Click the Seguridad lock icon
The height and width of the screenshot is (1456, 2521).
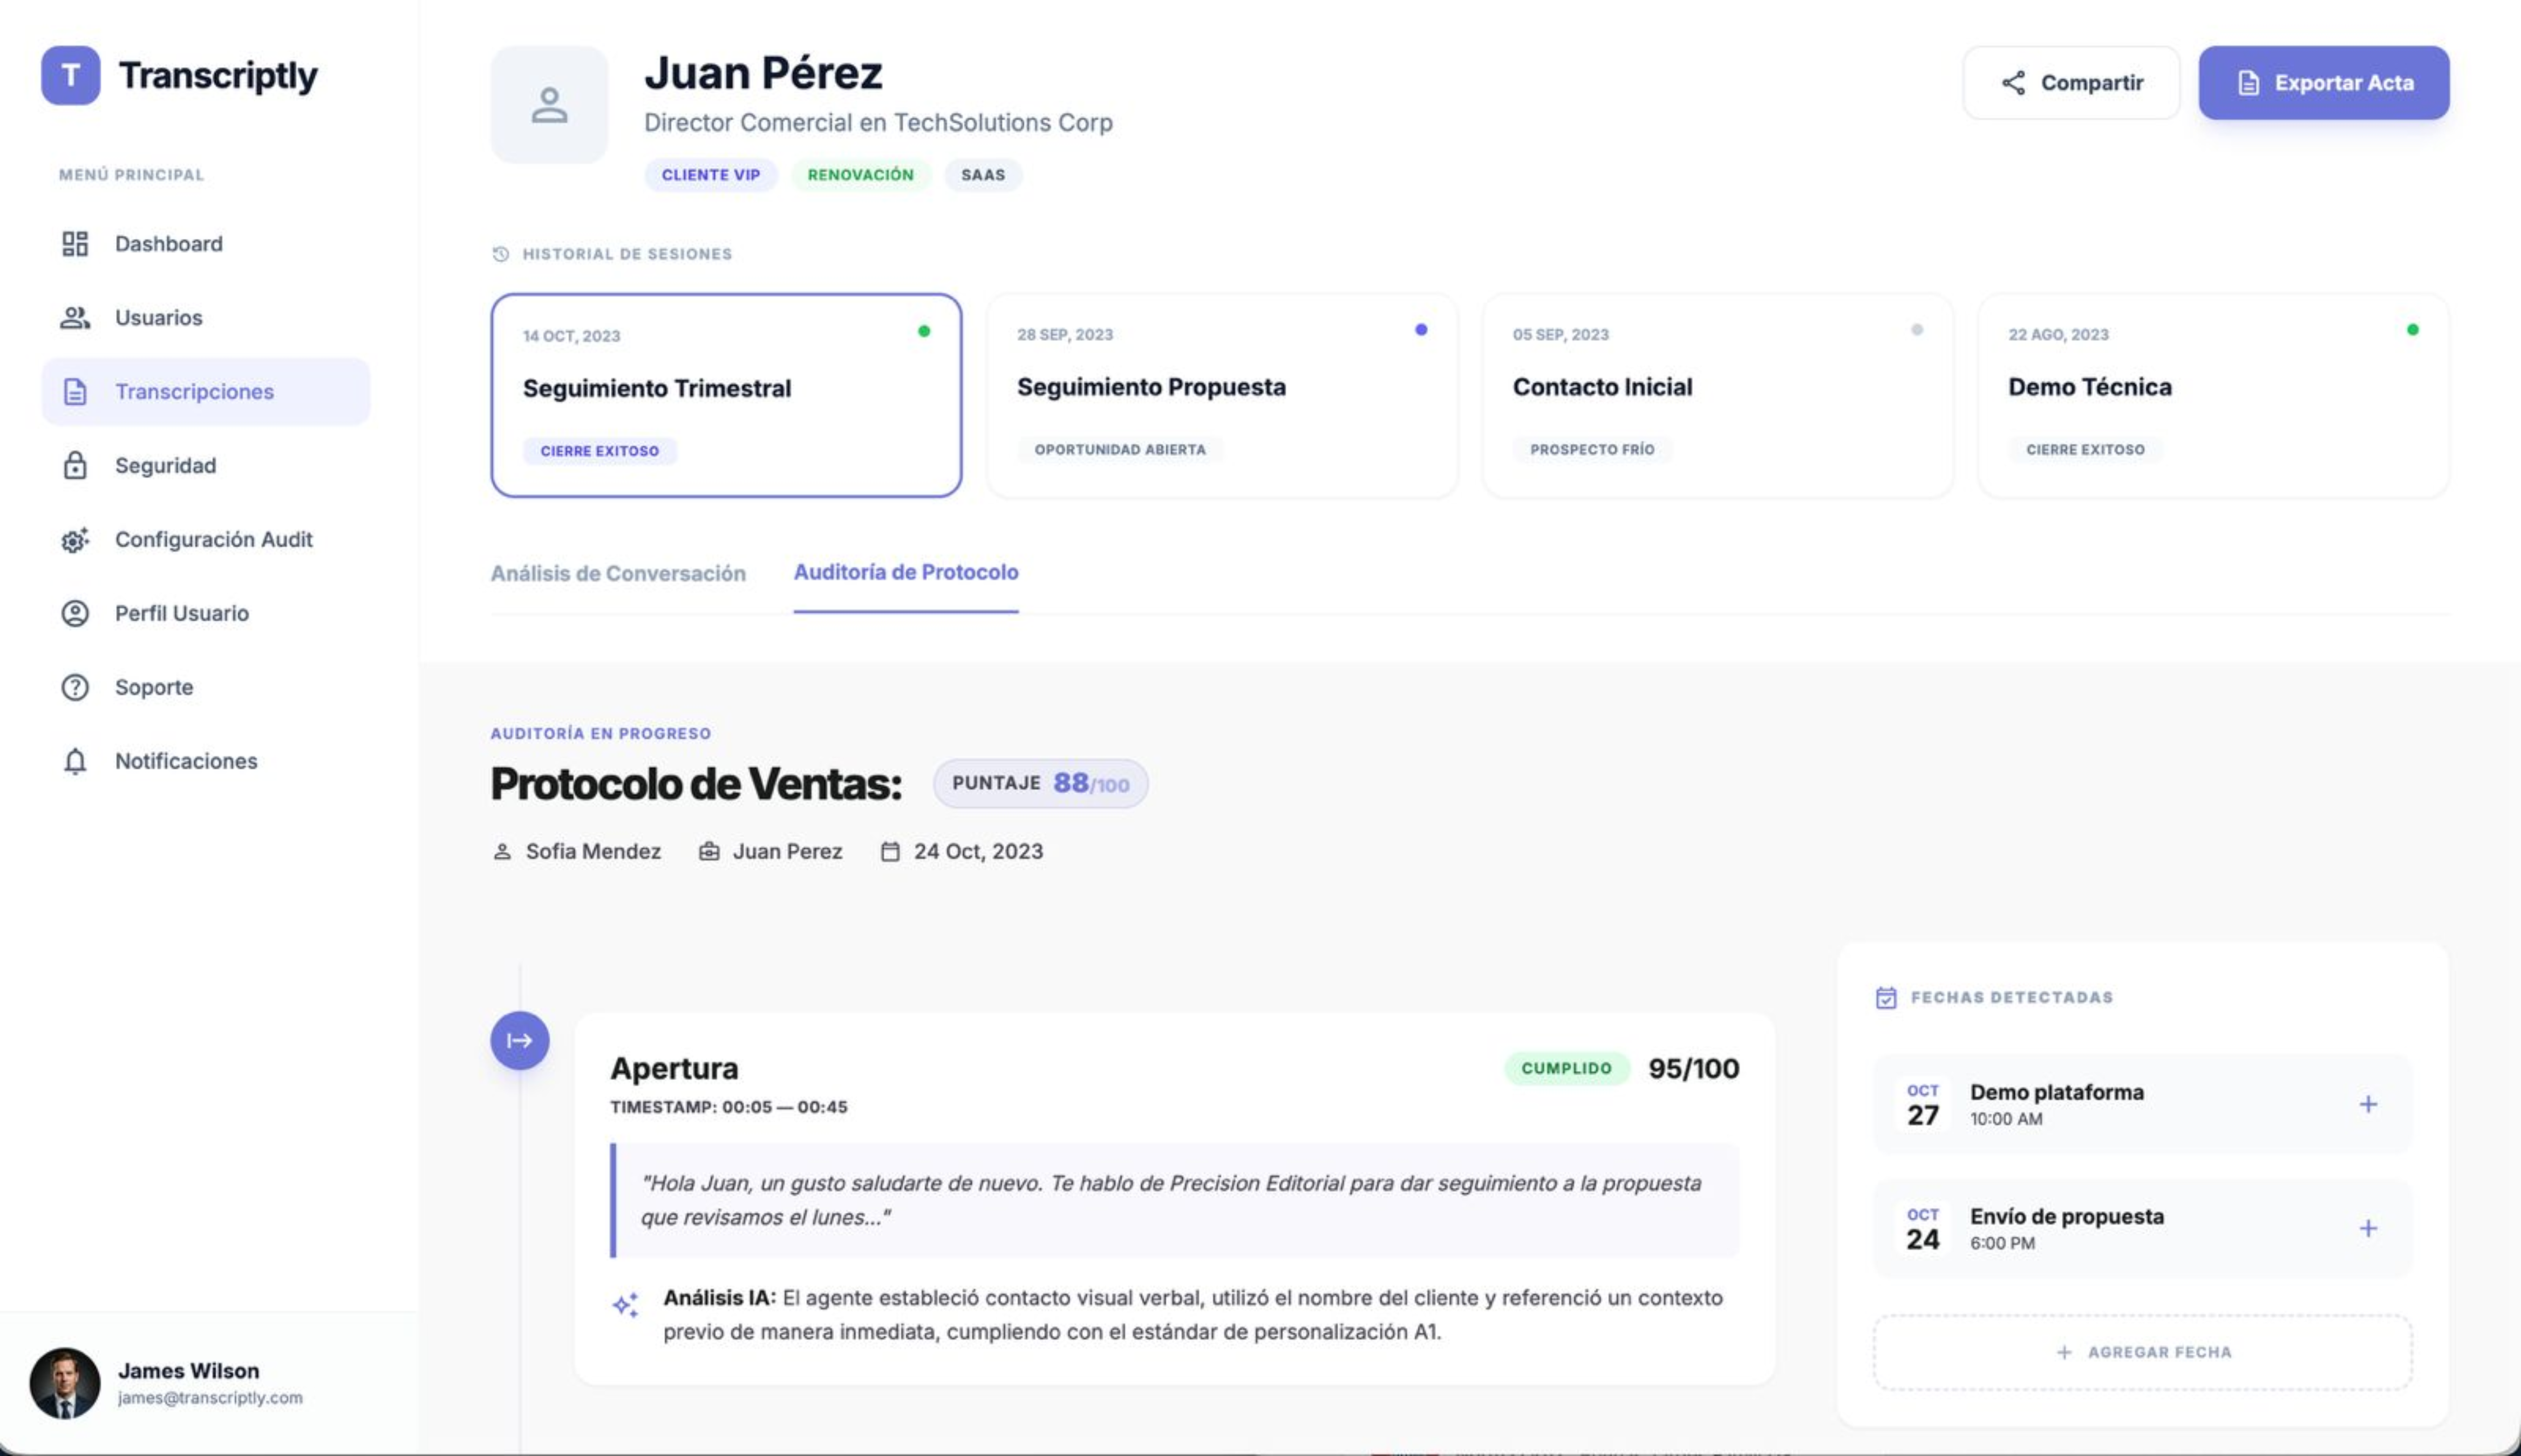click(x=75, y=465)
